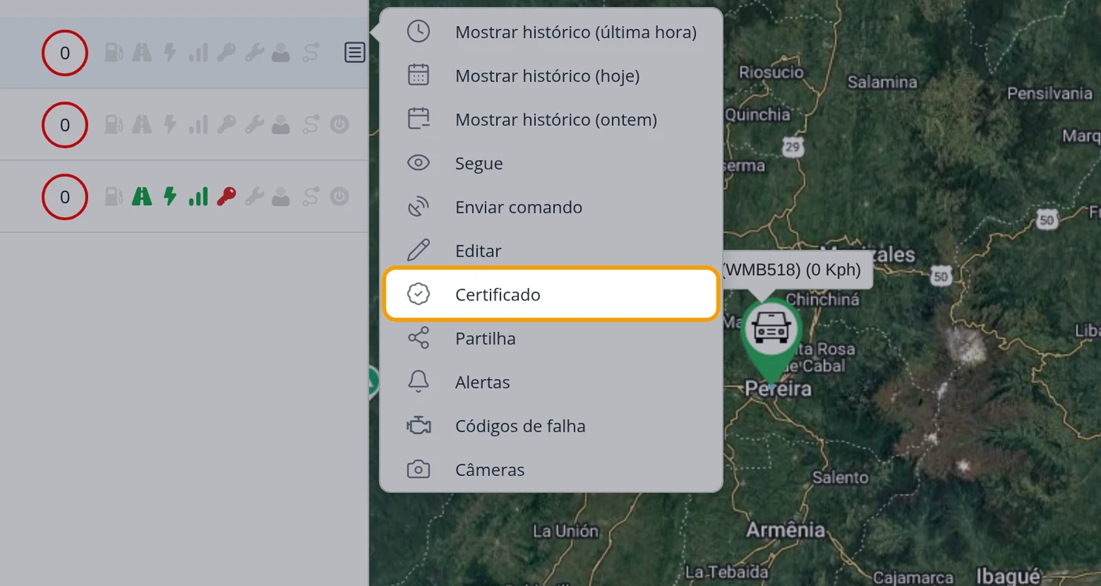This screenshot has width=1101, height=586.
Task: Select the Certificado menu entry
Action: click(x=551, y=294)
